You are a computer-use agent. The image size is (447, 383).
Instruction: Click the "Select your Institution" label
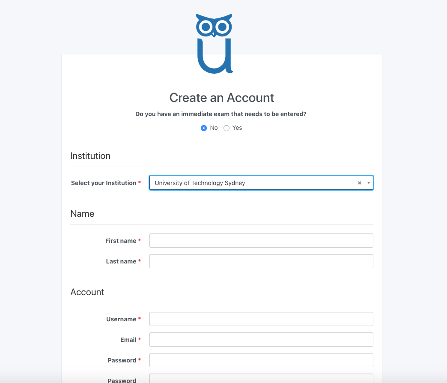[x=104, y=183]
